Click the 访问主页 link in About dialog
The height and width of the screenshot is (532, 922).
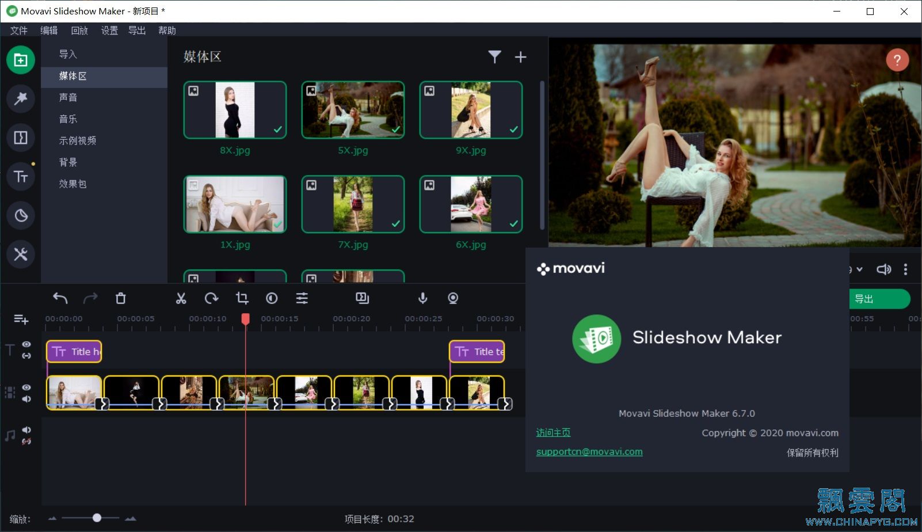(x=553, y=432)
